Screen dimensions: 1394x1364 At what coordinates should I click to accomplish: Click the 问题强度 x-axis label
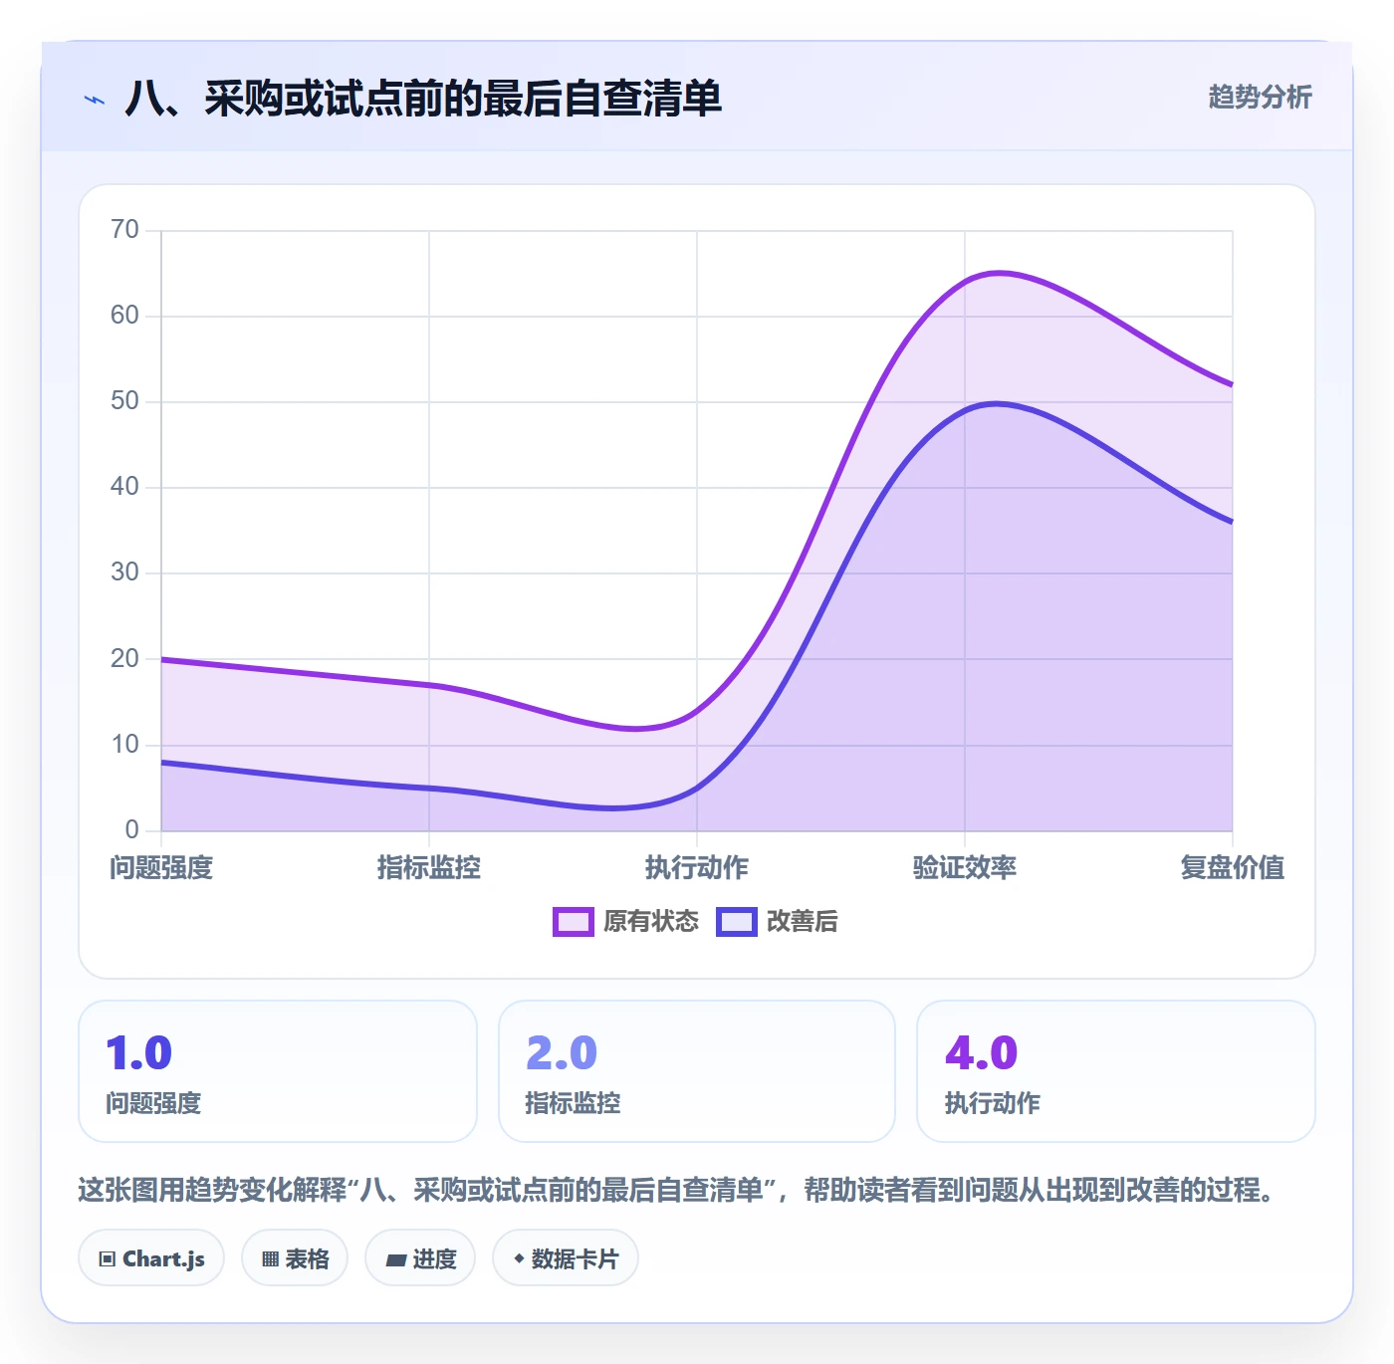161,868
